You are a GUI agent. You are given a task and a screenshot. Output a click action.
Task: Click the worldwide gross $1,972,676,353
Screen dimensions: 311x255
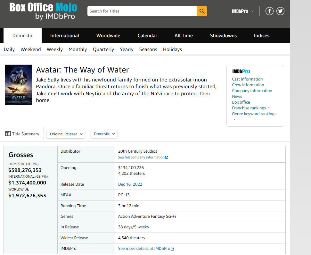[27, 196]
